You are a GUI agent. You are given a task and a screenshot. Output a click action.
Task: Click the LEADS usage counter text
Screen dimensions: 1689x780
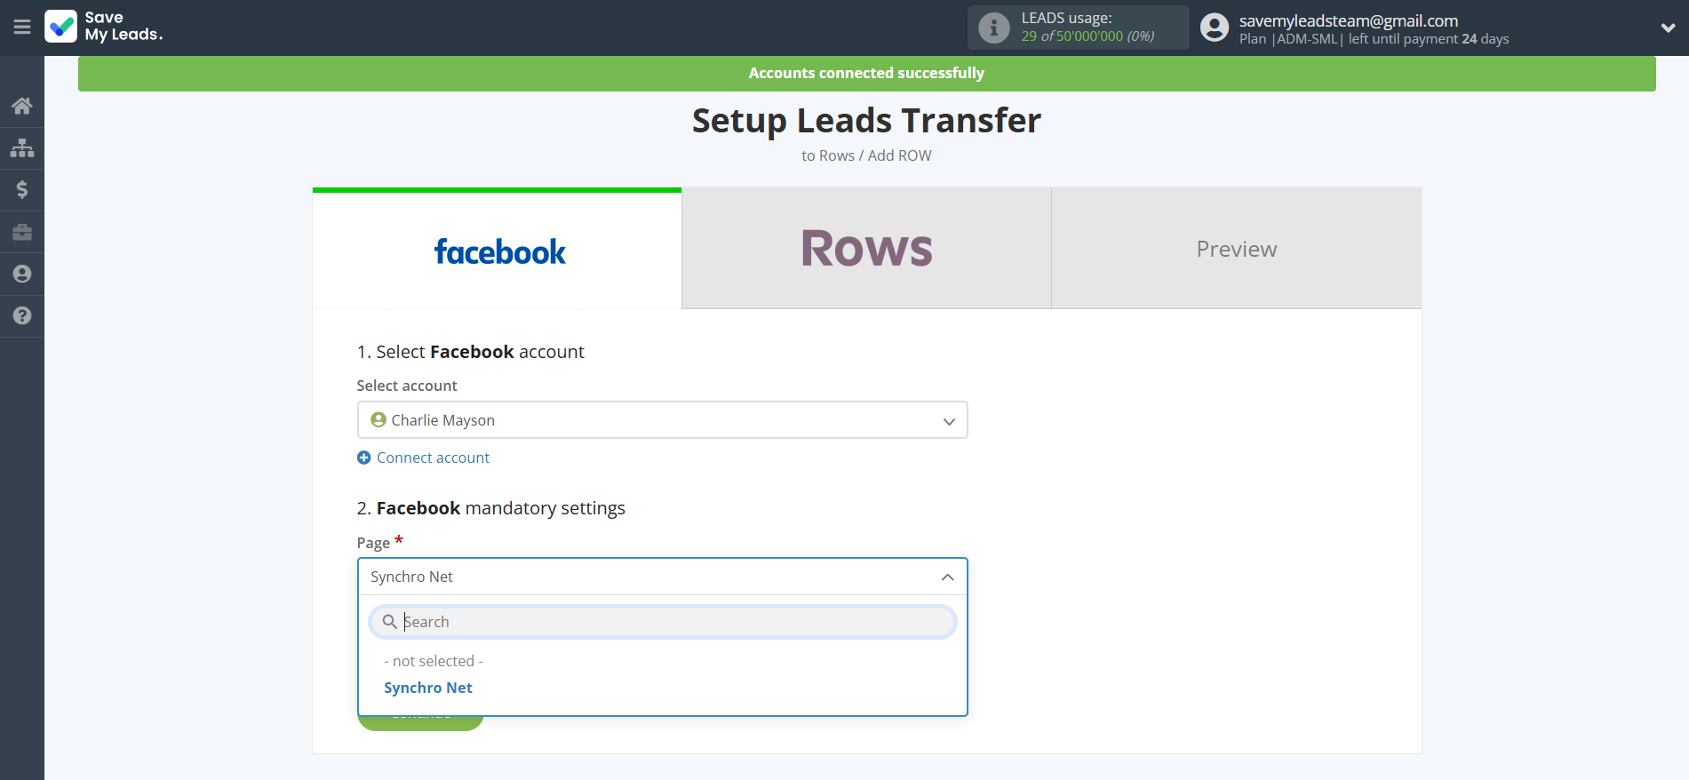click(x=1087, y=36)
